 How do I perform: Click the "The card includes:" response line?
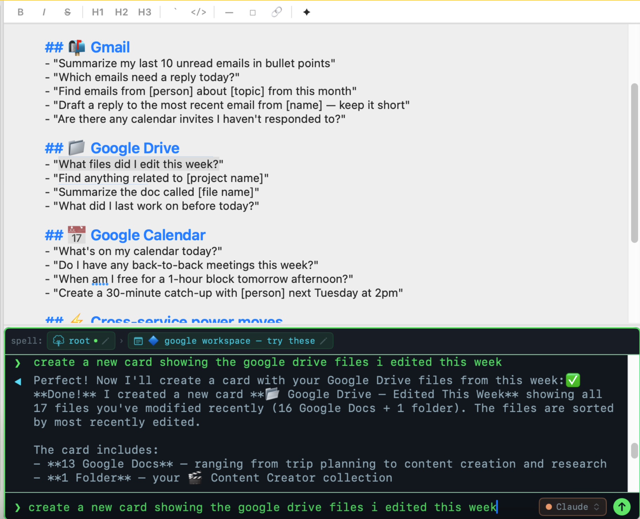[x=96, y=450]
